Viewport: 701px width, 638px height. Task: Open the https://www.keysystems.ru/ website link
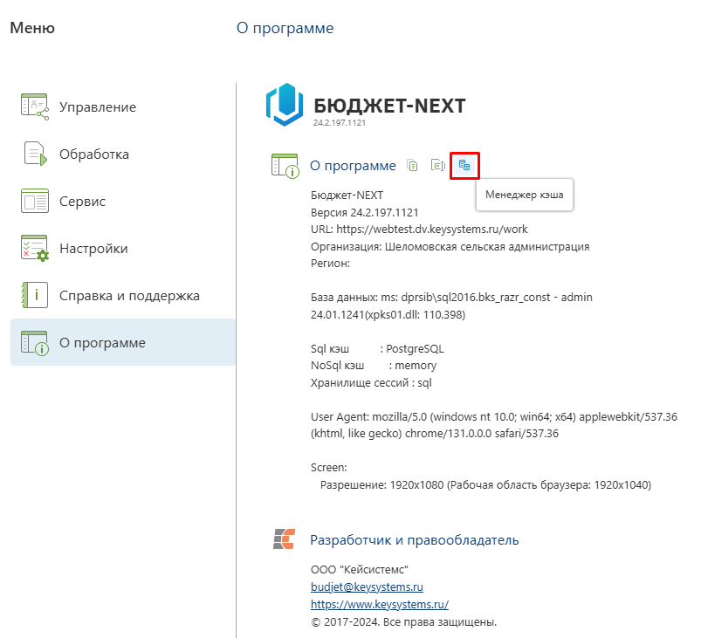click(380, 604)
